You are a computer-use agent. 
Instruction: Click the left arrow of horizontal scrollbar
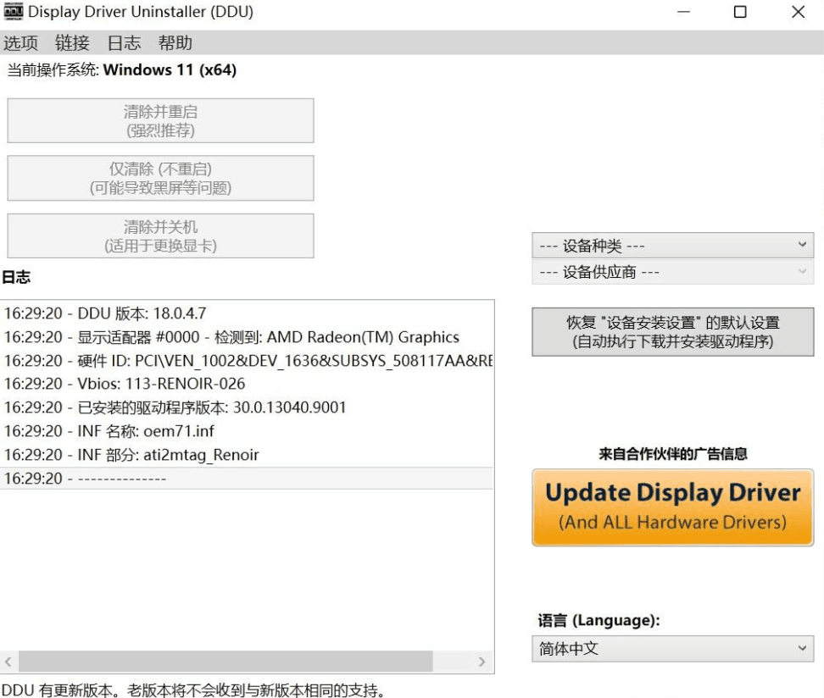(7, 662)
